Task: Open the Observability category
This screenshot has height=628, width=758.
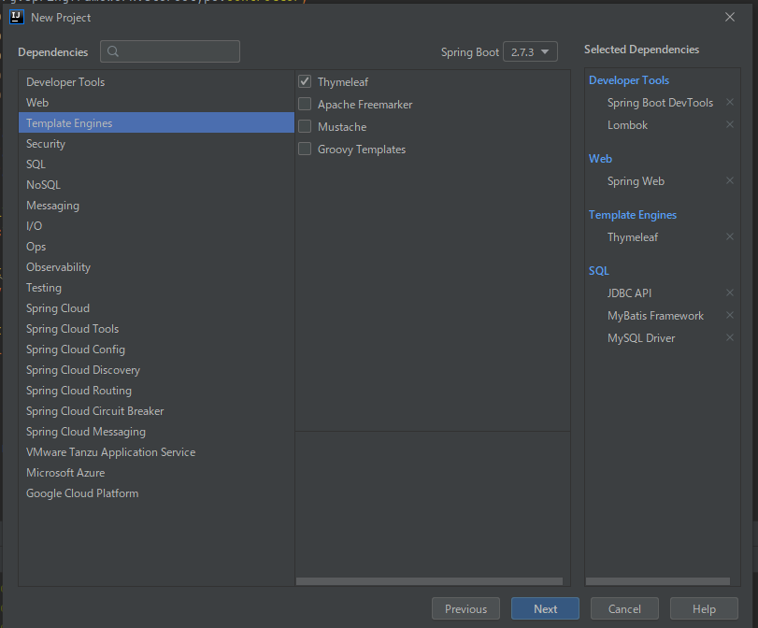Action: click(156, 267)
